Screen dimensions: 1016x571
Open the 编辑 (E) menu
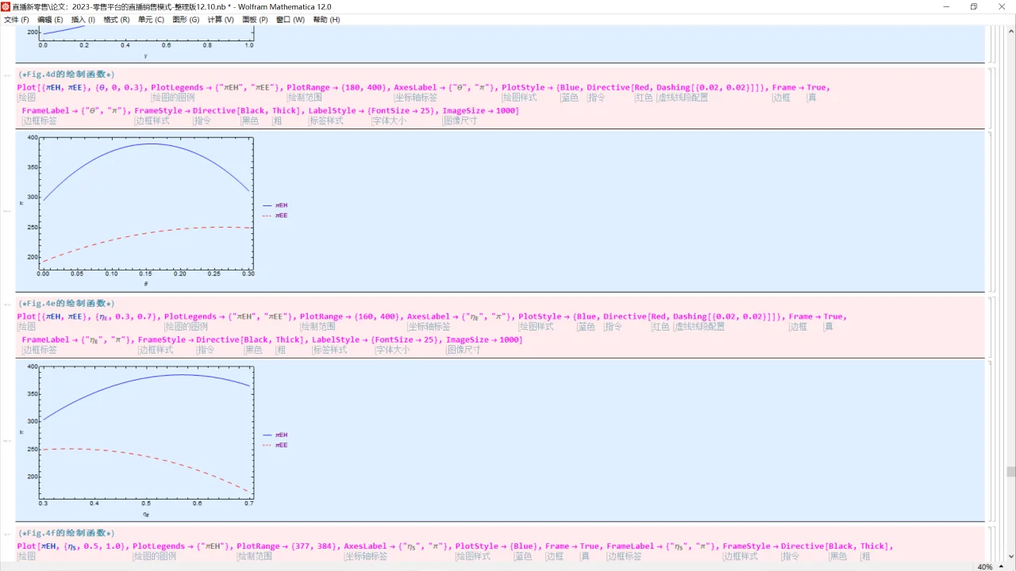coord(50,20)
